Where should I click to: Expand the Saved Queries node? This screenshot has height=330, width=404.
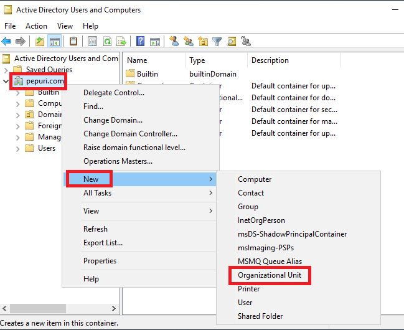pyautogui.click(x=6, y=70)
